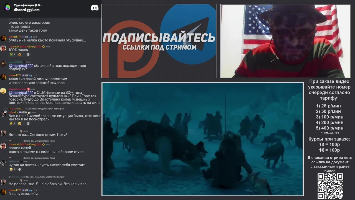Click message 'и показала мне золотой компасс'
The width and height of the screenshot is (355, 200).
point(37,83)
